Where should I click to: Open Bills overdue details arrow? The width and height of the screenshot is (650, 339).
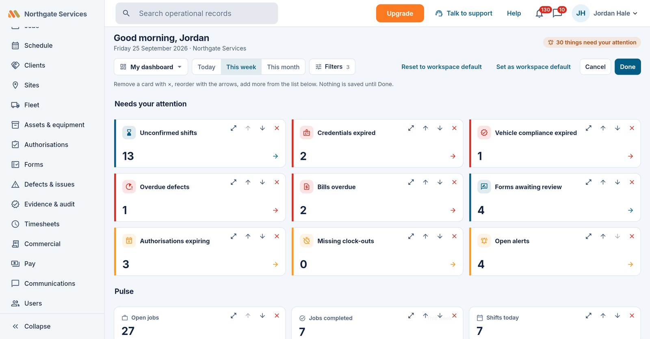(453, 210)
